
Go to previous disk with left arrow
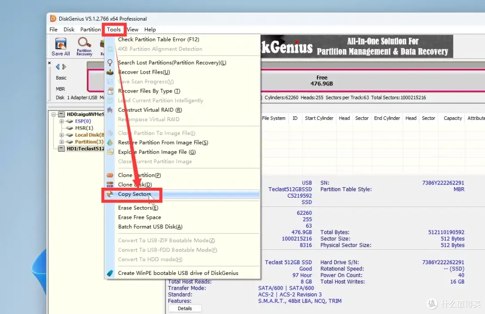[57, 67]
